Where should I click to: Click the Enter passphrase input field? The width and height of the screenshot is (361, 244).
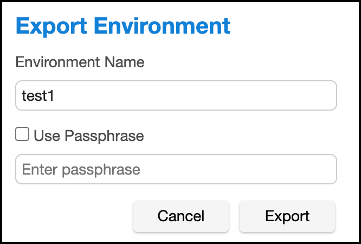coord(176,169)
